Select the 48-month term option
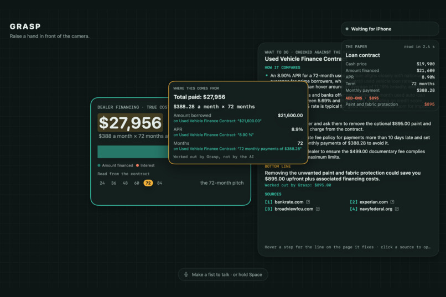The width and height of the screenshot is (446, 297). point(125,183)
